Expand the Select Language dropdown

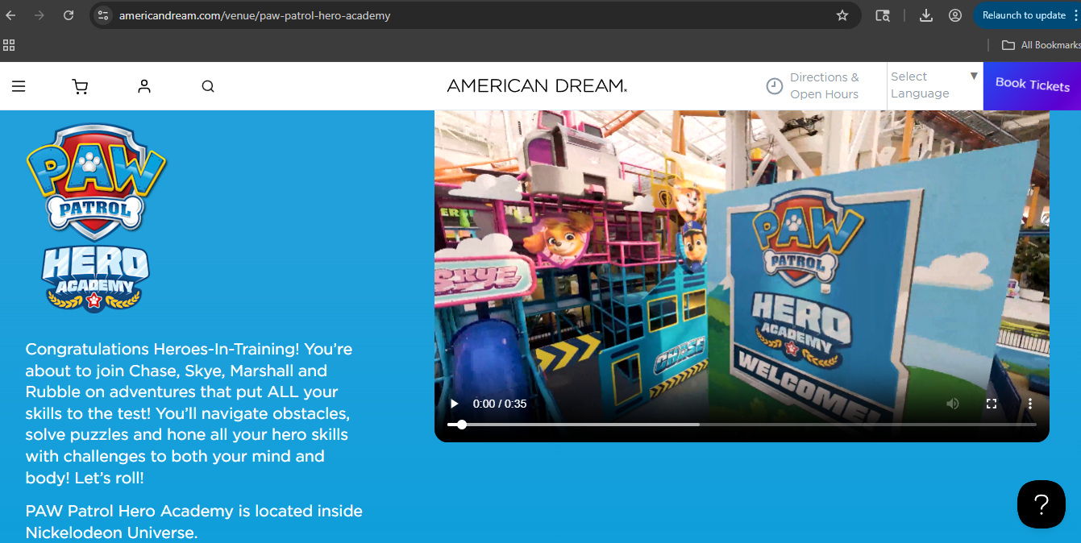coord(934,85)
